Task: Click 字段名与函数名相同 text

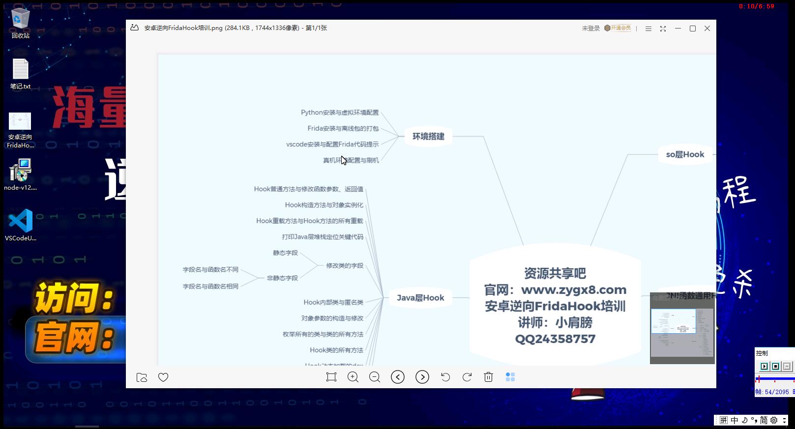Action: [210, 286]
